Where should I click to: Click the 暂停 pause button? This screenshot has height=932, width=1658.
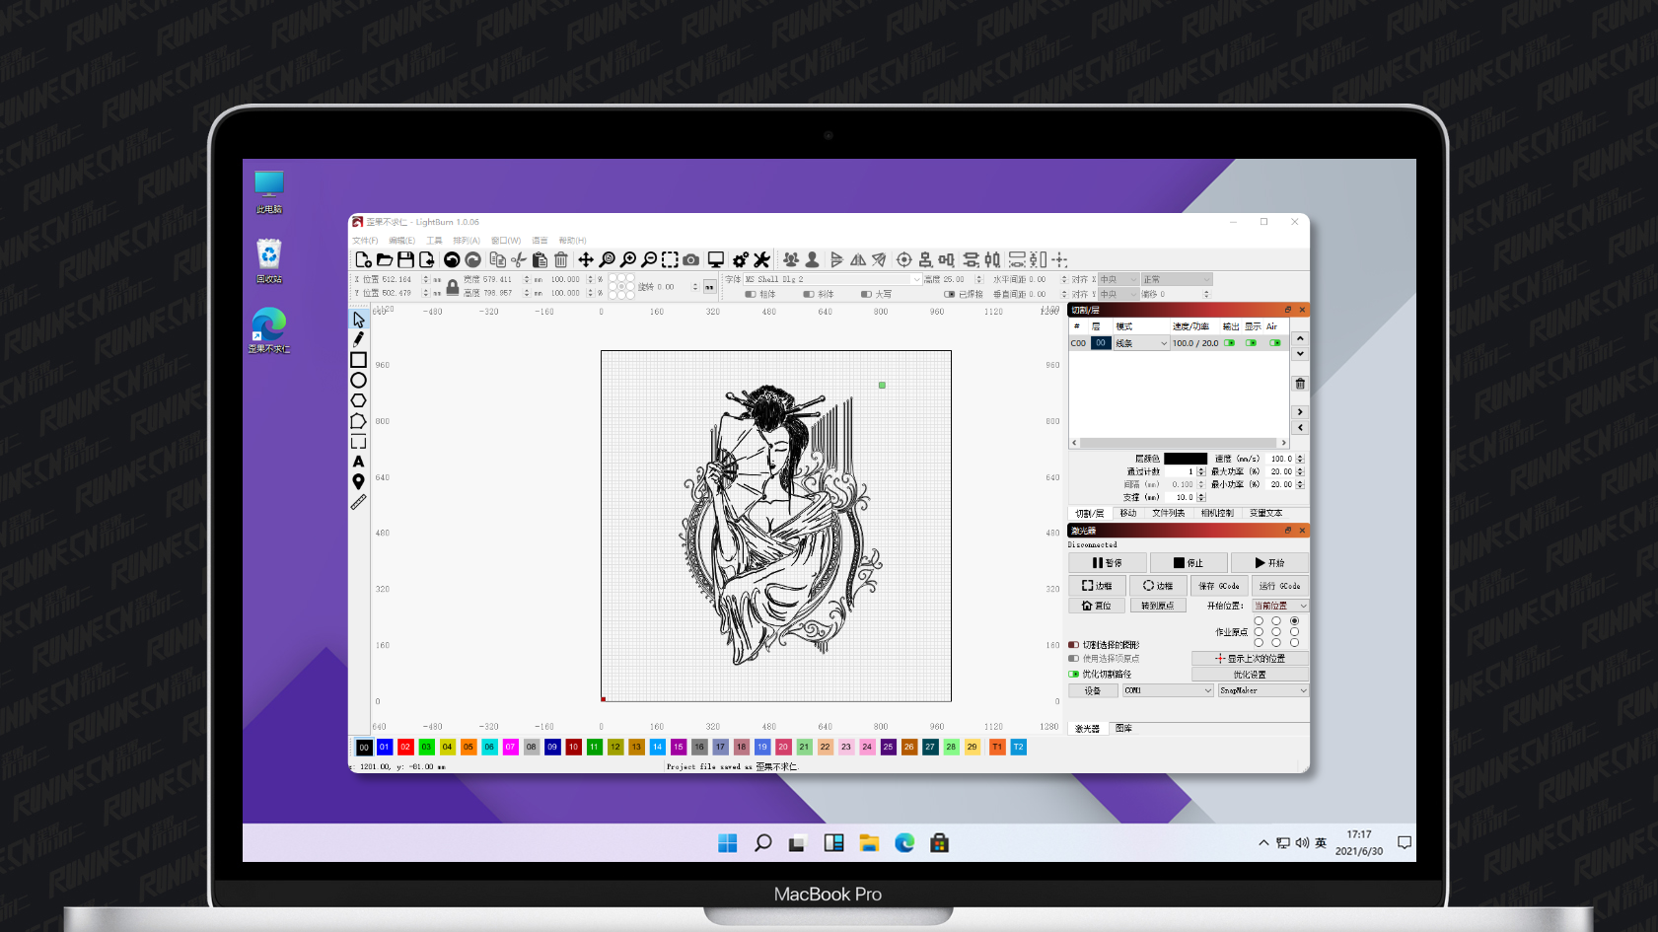click(1108, 562)
